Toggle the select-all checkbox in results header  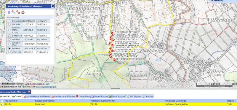[x=2, y=101]
